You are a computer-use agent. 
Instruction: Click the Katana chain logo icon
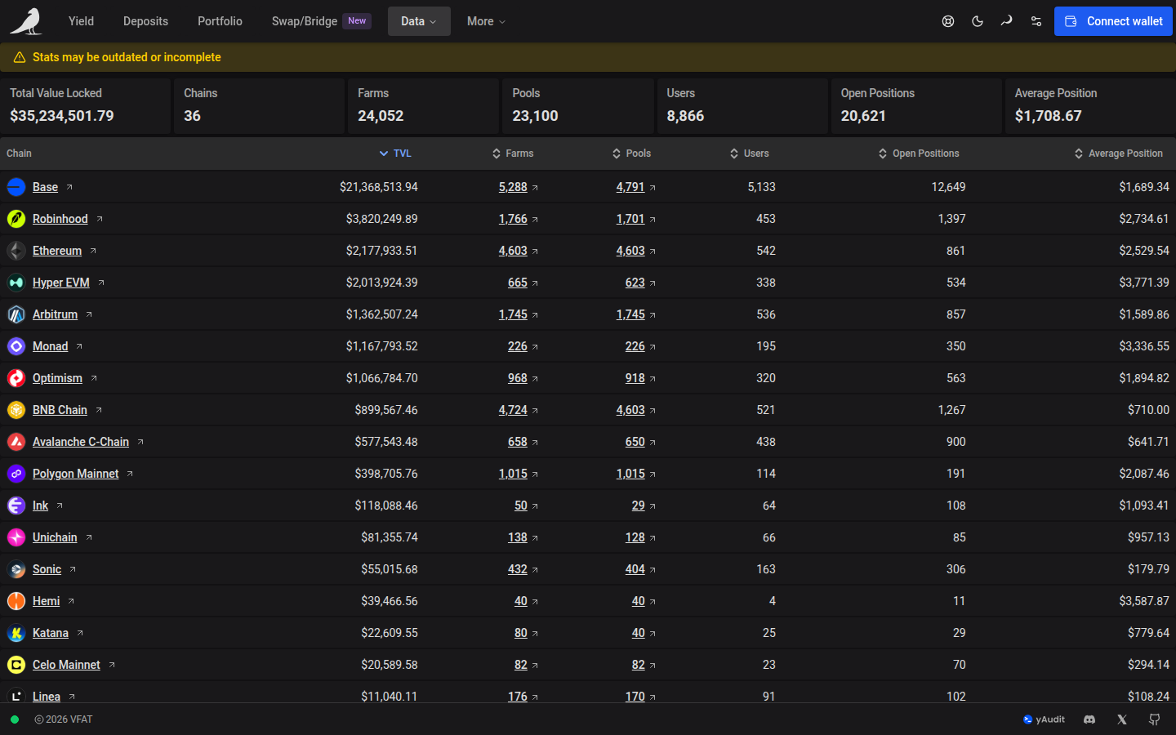16,633
